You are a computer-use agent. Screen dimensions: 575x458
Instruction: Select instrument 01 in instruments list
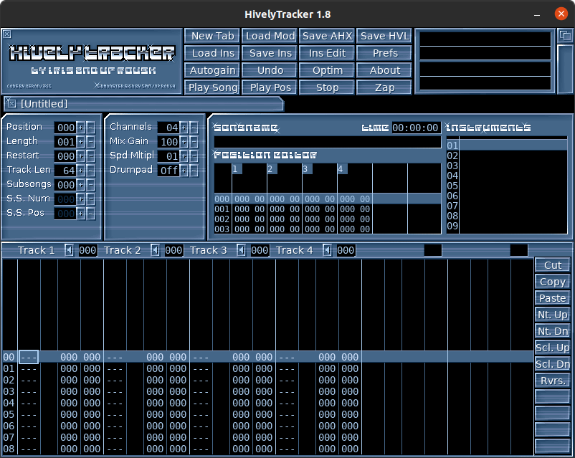tap(507, 145)
